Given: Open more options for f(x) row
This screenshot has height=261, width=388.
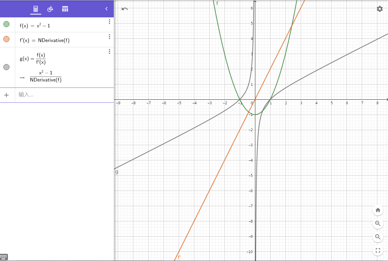Looking at the screenshot, I should click(109, 22).
